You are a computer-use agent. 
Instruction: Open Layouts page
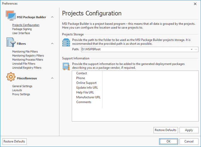coord(17,90)
